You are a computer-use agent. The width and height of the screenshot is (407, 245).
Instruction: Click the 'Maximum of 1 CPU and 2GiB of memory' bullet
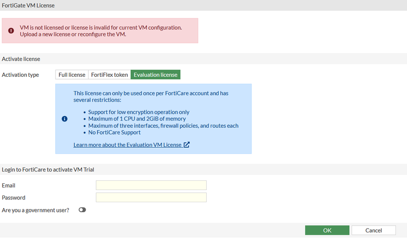(x=137, y=119)
